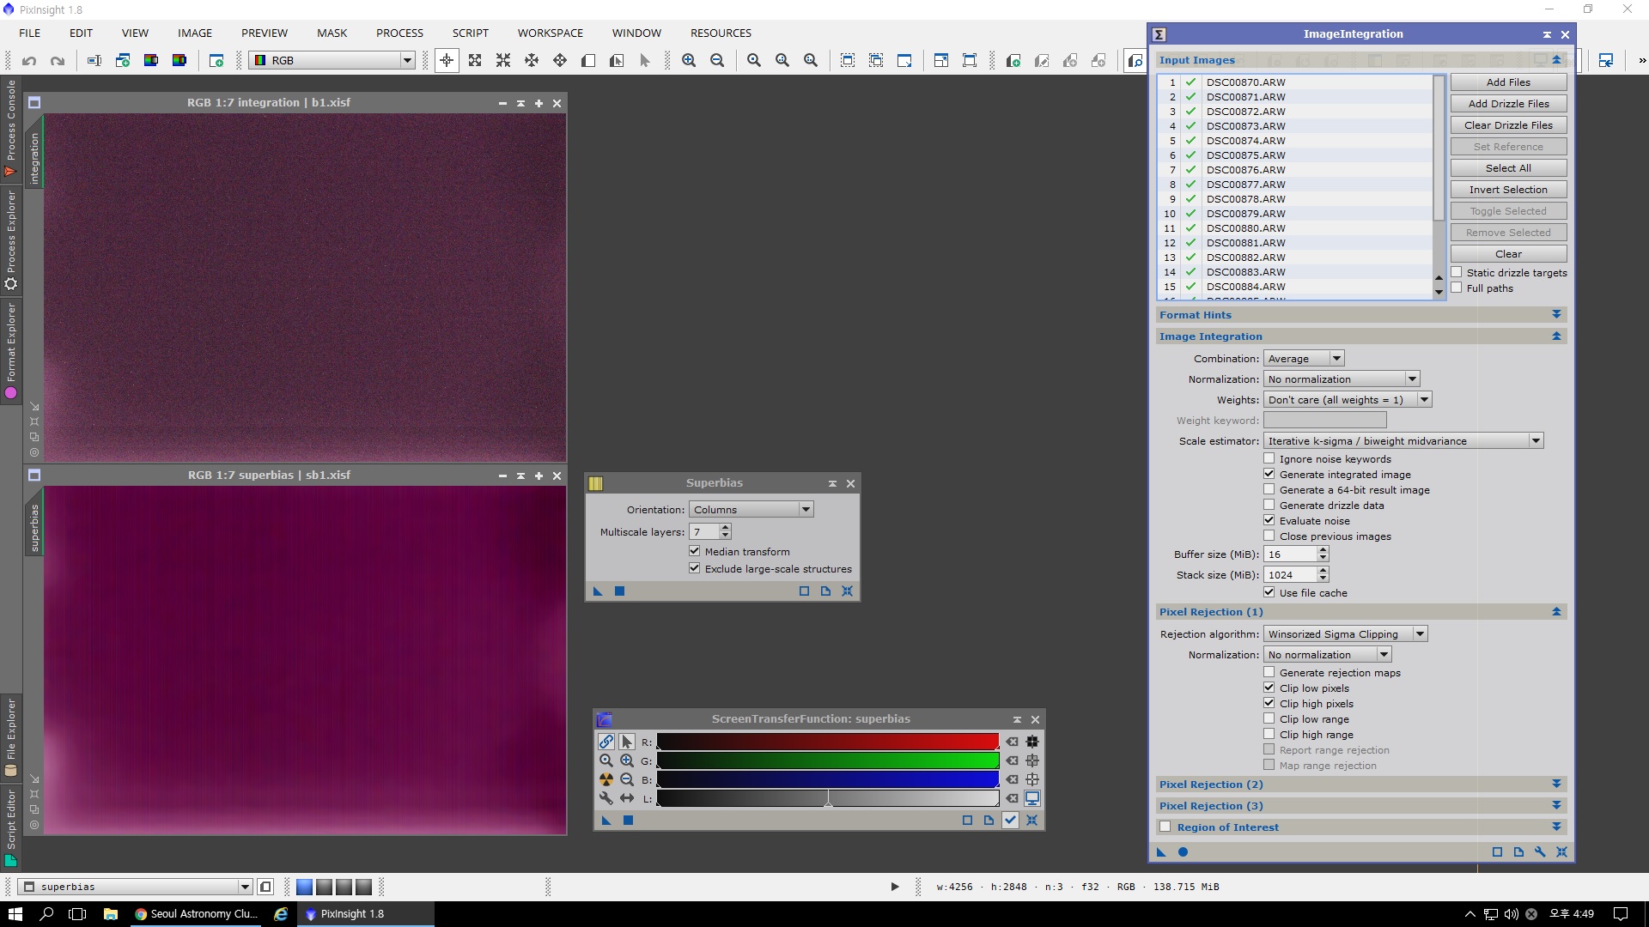Click the play arrow in the status bar
The height and width of the screenshot is (927, 1649).
point(894,887)
